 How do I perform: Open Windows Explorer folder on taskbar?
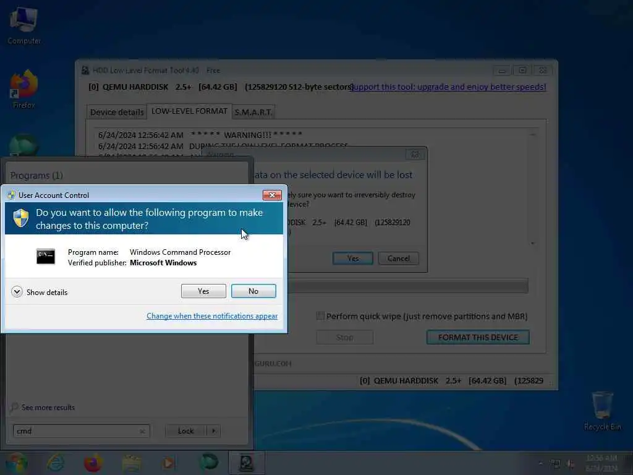click(131, 463)
